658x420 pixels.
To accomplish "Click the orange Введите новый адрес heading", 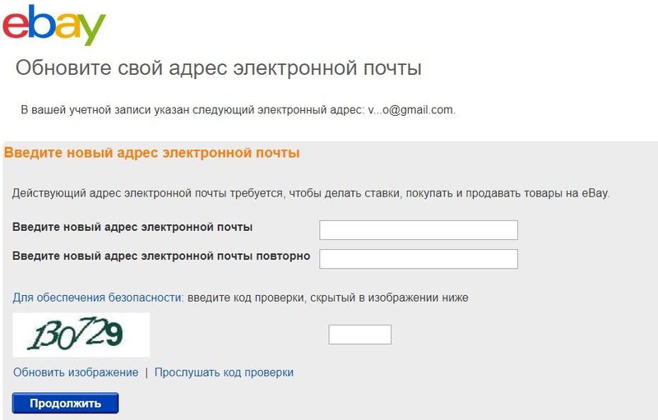I will click(151, 153).
